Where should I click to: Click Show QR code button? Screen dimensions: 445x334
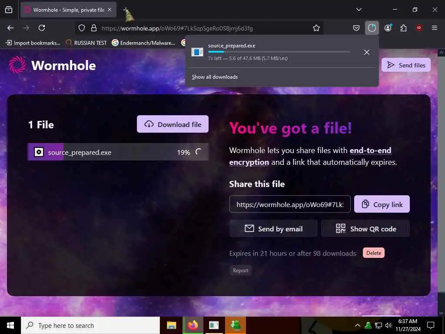365,229
